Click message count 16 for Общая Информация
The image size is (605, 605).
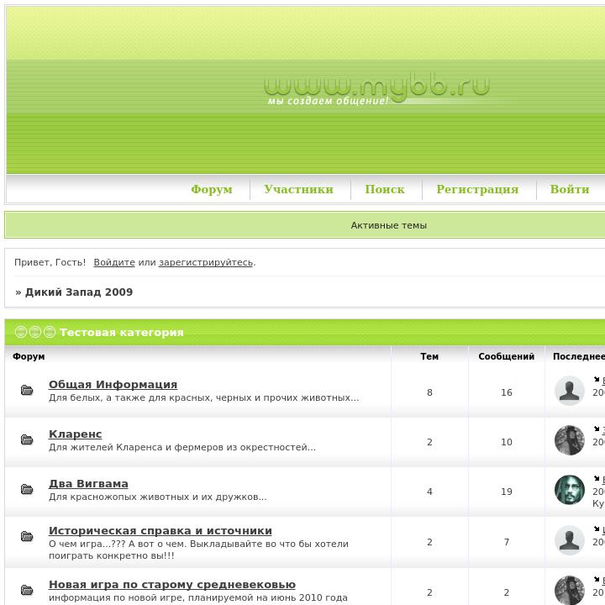point(506,392)
